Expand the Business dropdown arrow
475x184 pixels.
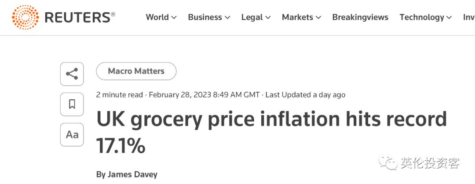(x=227, y=18)
